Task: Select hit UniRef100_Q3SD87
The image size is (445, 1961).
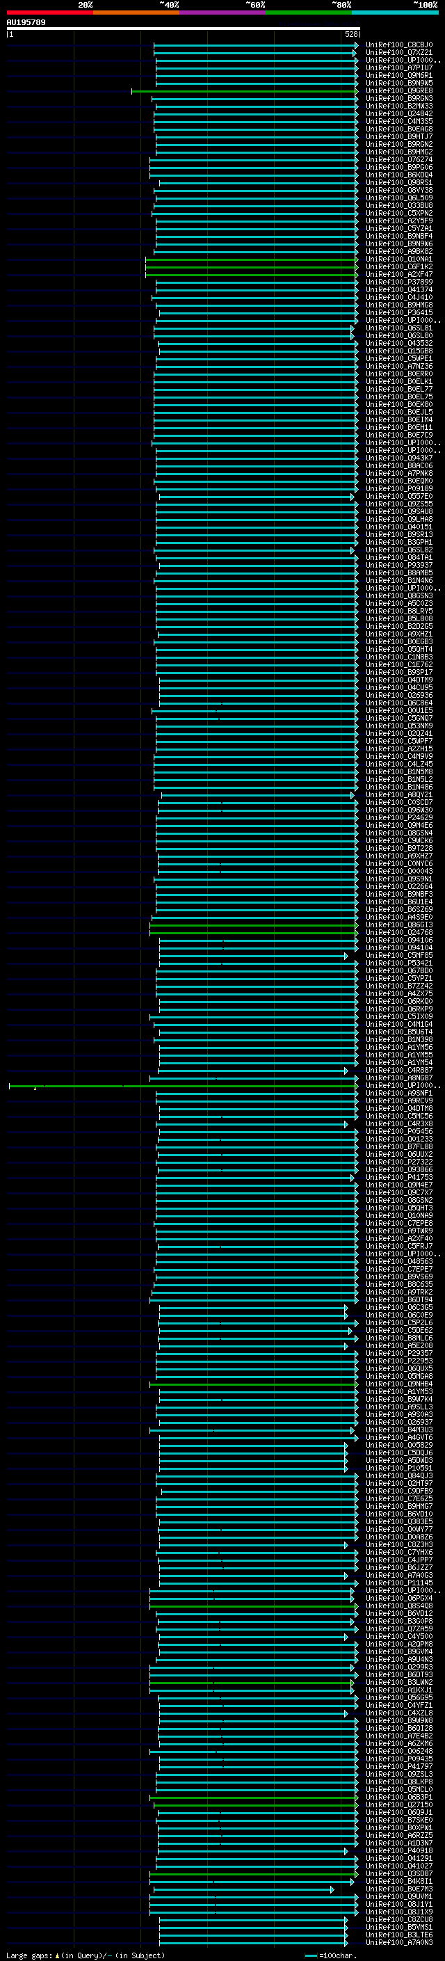Action: coord(398,1873)
